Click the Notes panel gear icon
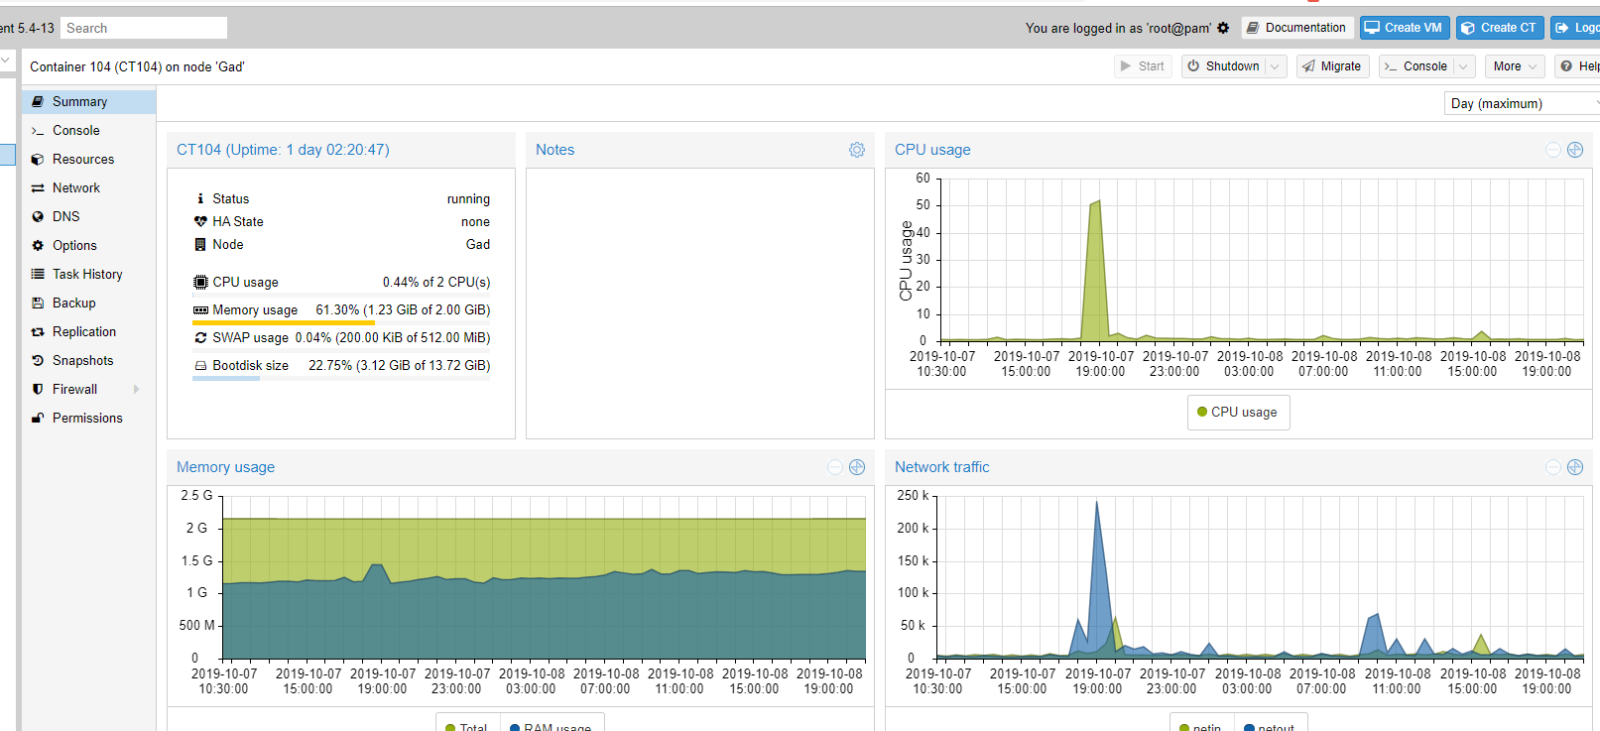The height and width of the screenshot is (731, 1600). (x=857, y=150)
